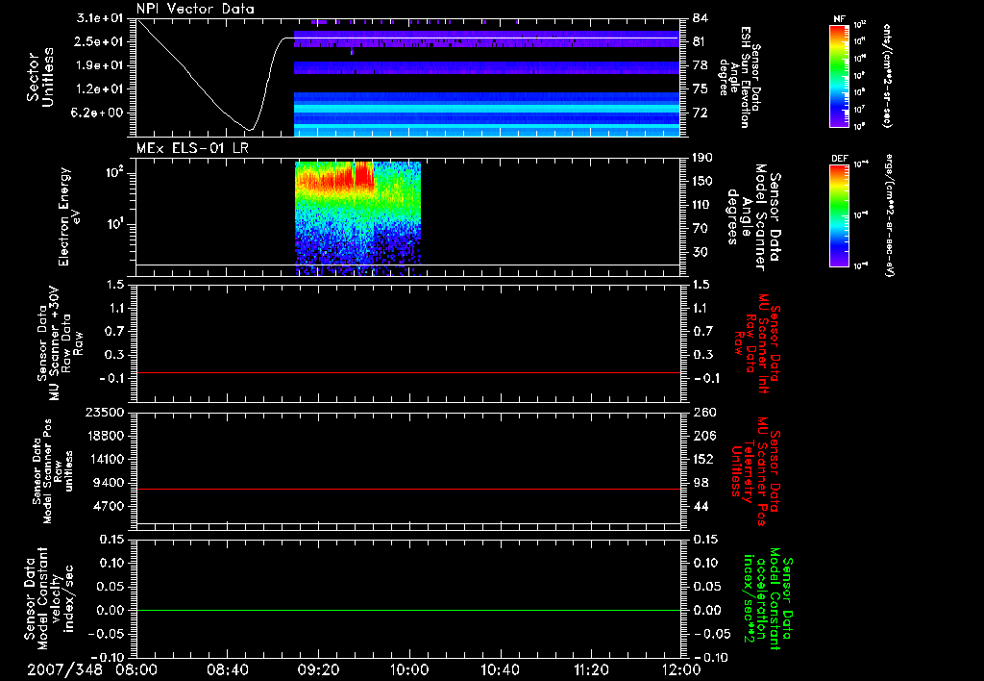Screen dimensions: 984x681
Task: Click the NF color scale bar
Action: click(x=839, y=76)
